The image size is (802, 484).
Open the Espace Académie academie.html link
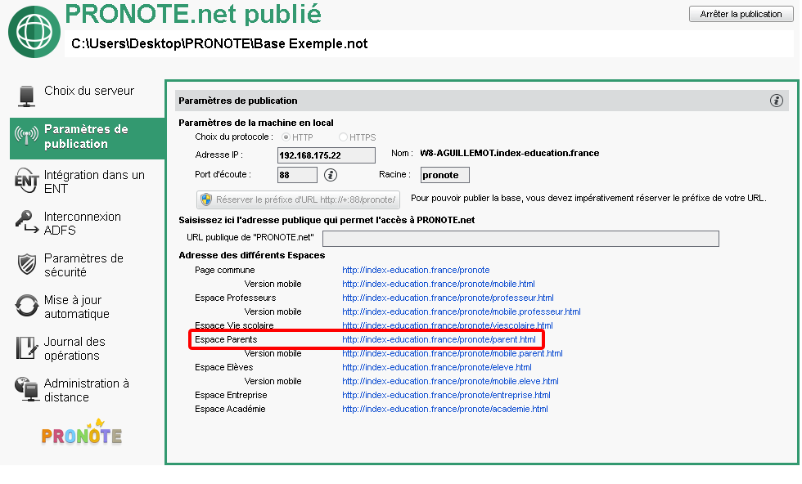click(x=445, y=409)
